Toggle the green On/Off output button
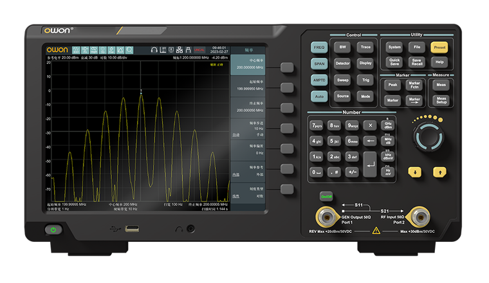Viewport: 489px width, 283px height. 326,197
